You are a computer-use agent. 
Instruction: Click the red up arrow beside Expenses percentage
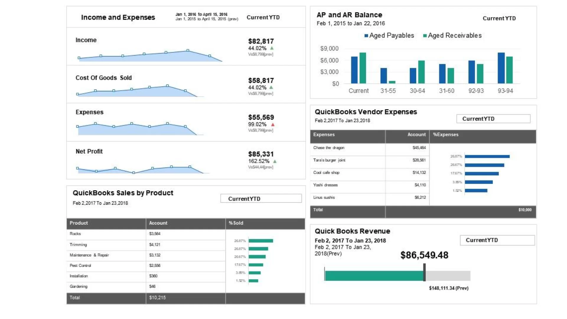[x=273, y=125]
